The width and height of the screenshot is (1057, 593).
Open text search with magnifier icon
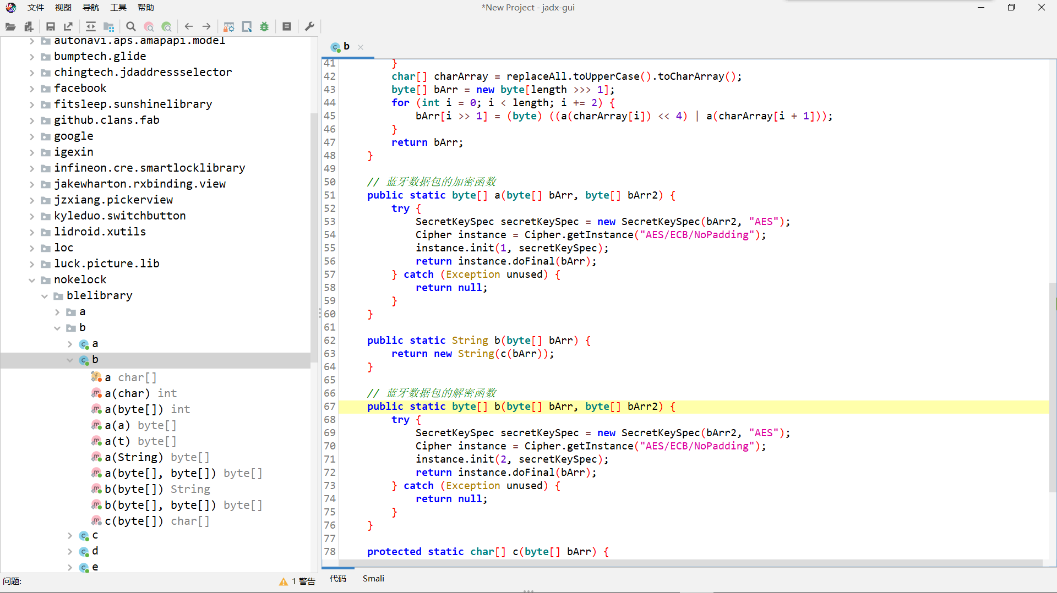[x=130, y=26]
